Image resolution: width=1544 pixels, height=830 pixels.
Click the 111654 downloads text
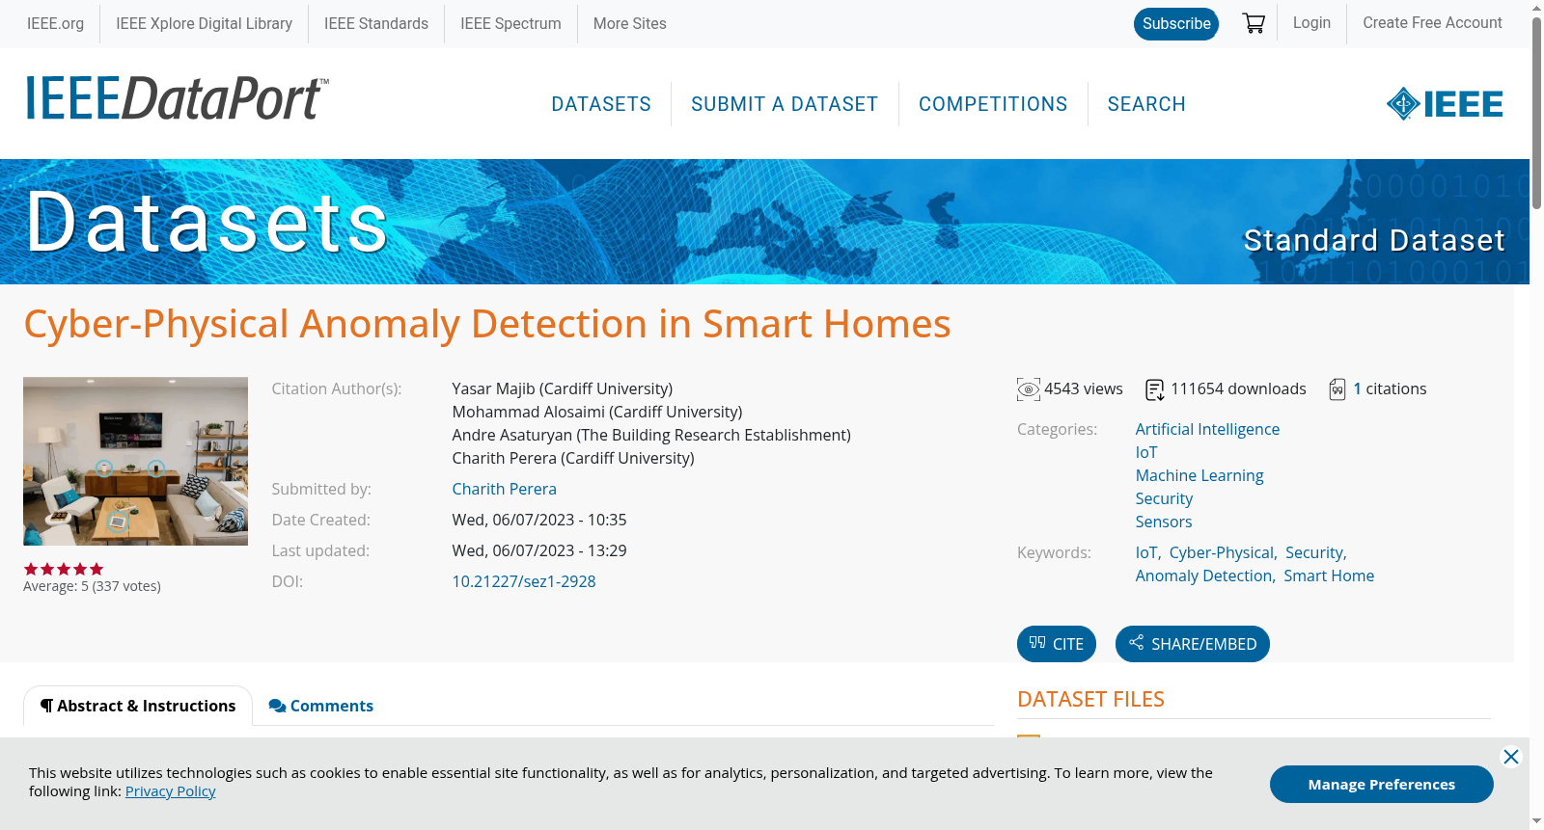pos(1238,388)
